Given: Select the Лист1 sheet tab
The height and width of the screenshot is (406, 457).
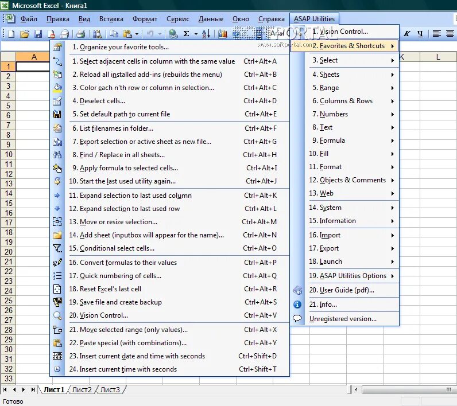Looking at the screenshot, I should point(54,390).
